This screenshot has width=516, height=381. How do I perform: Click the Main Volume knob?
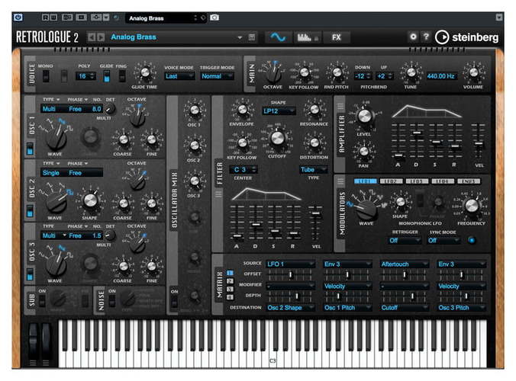tap(473, 72)
